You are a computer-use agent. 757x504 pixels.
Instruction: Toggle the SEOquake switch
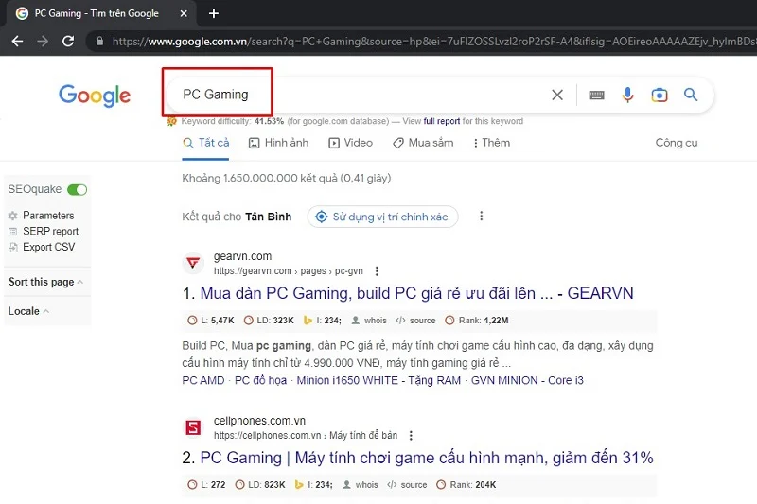click(78, 189)
